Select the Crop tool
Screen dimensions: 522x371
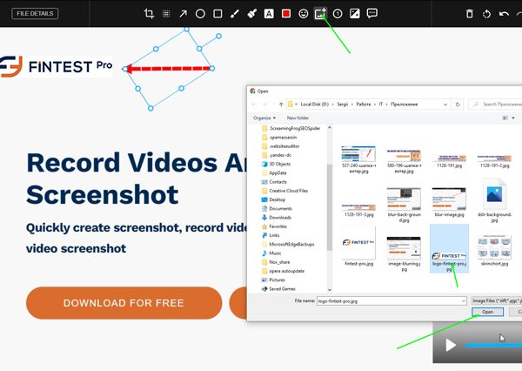point(149,14)
